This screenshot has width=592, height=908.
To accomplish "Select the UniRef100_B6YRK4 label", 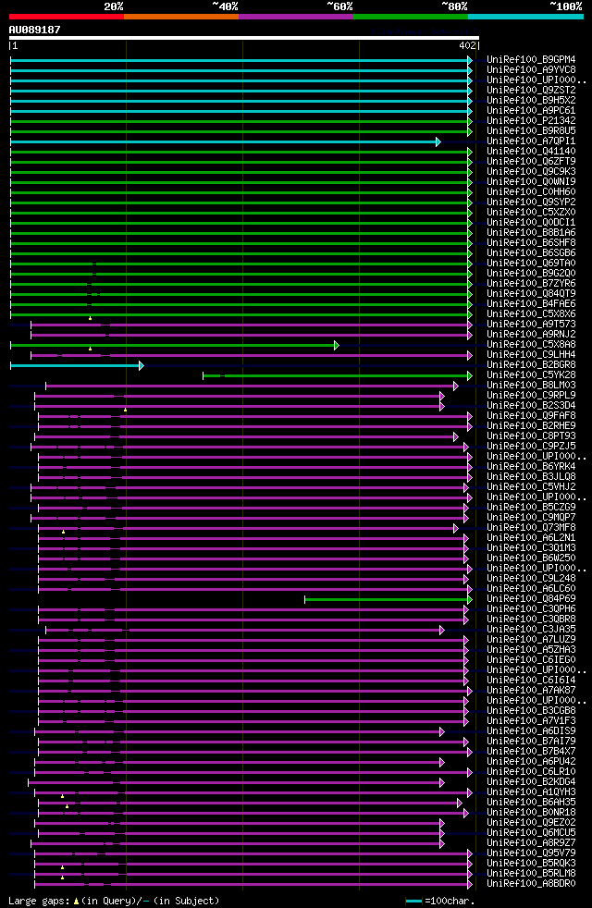I will click(x=531, y=467).
